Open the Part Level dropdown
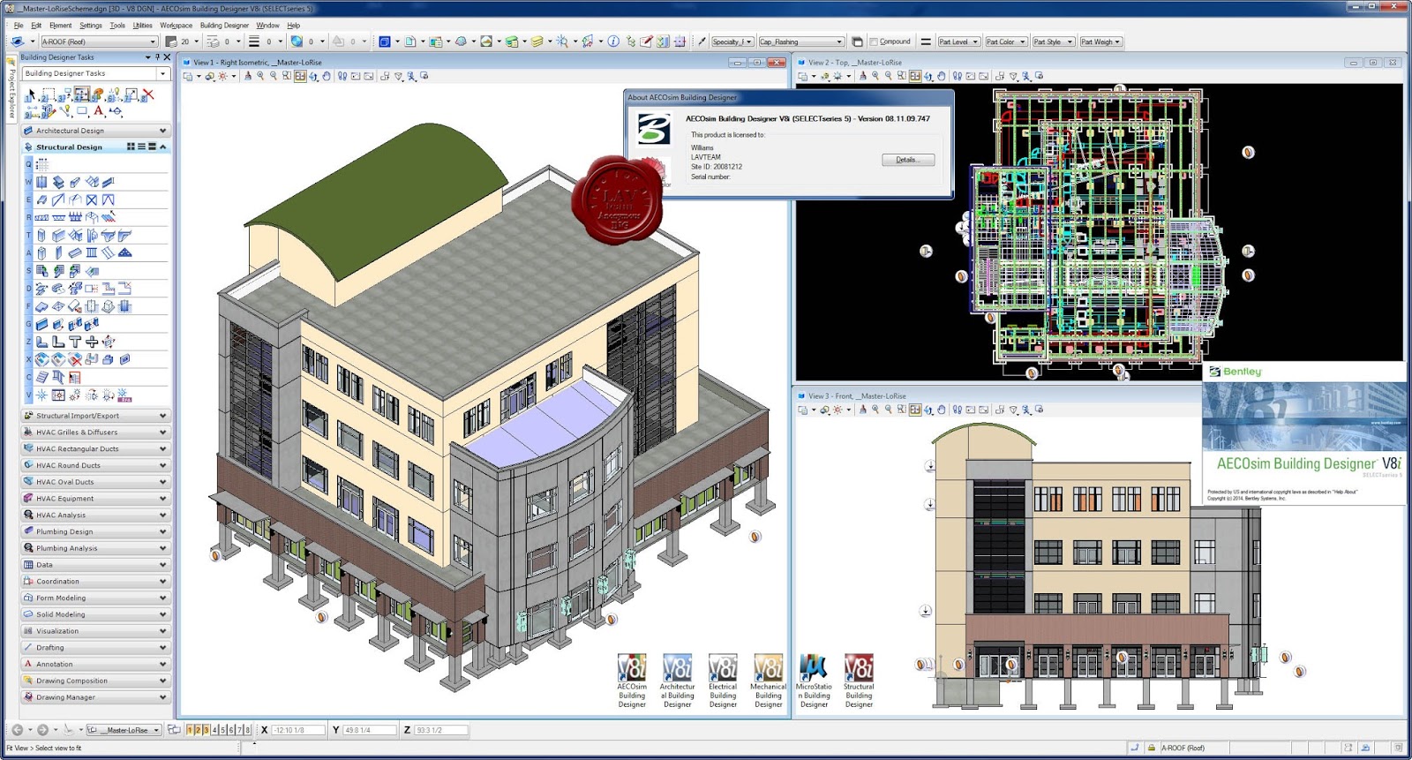The height and width of the screenshot is (760, 1412). (958, 41)
